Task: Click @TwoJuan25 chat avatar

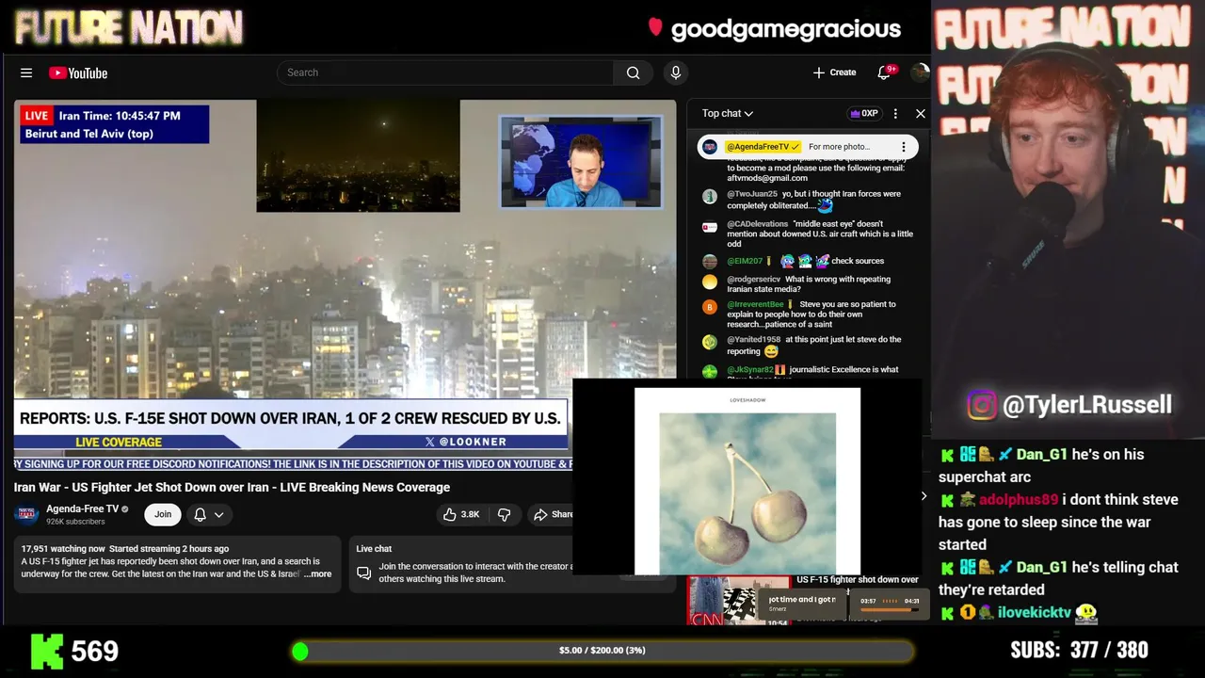Action: [710, 196]
